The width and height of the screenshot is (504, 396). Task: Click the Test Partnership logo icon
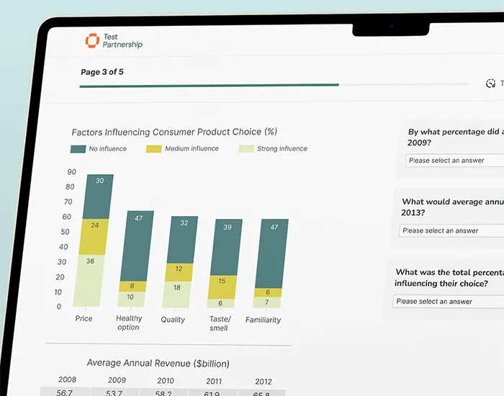[x=92, y=40]
